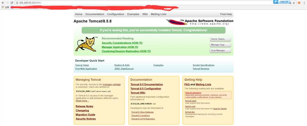The height and width of the screenshot is (126, 307).
Task: Click the Tomcat cat logo
Action: 86,44
